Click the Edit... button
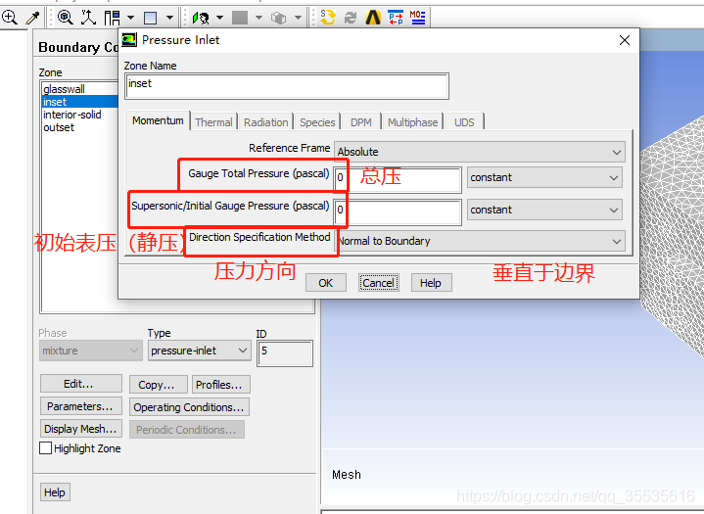 pyautogui.click(x=81, y=384)
